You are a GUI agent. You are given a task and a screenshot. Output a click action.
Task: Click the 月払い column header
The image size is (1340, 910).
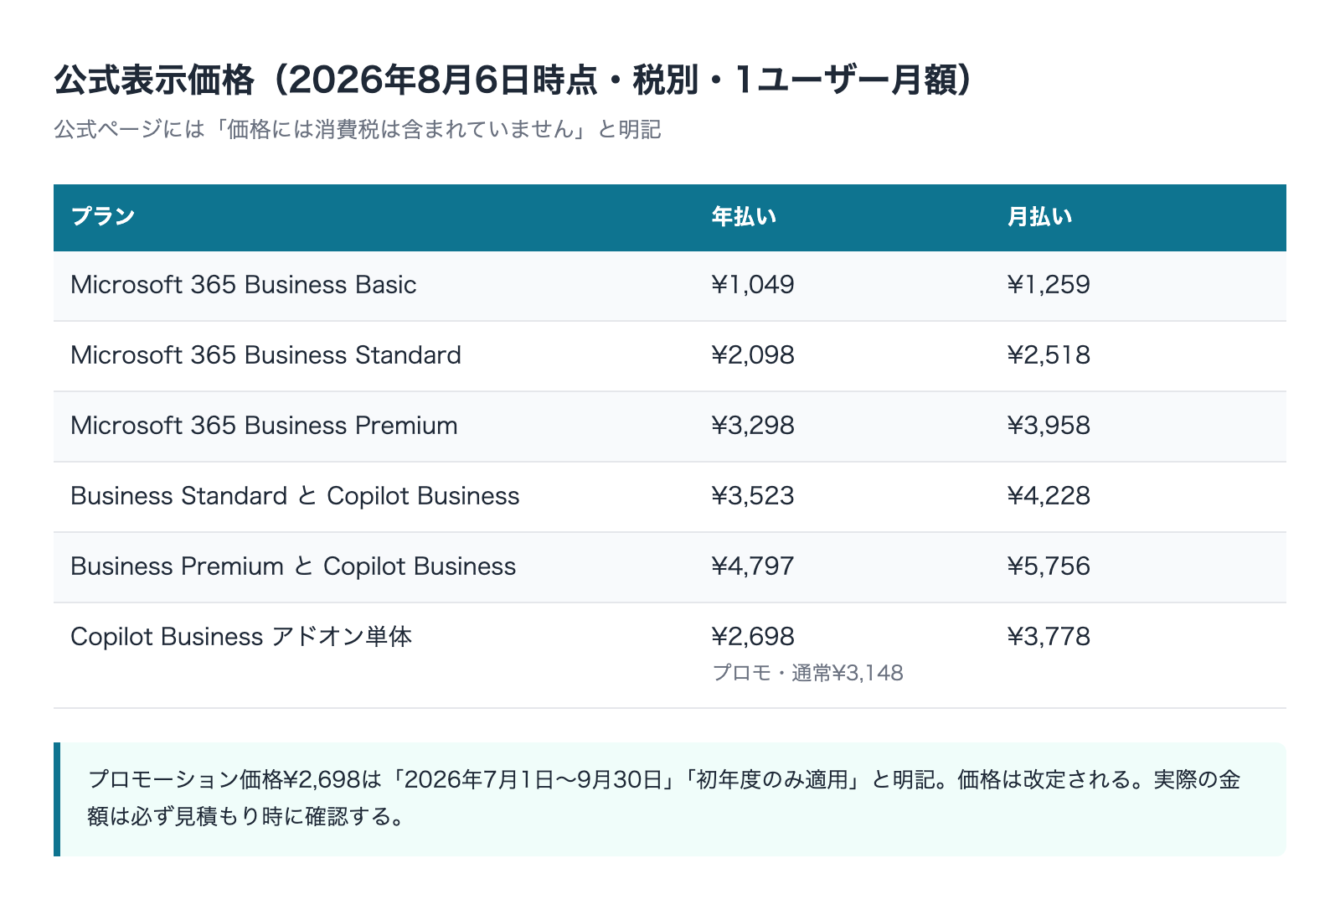tap(1039, 217)
